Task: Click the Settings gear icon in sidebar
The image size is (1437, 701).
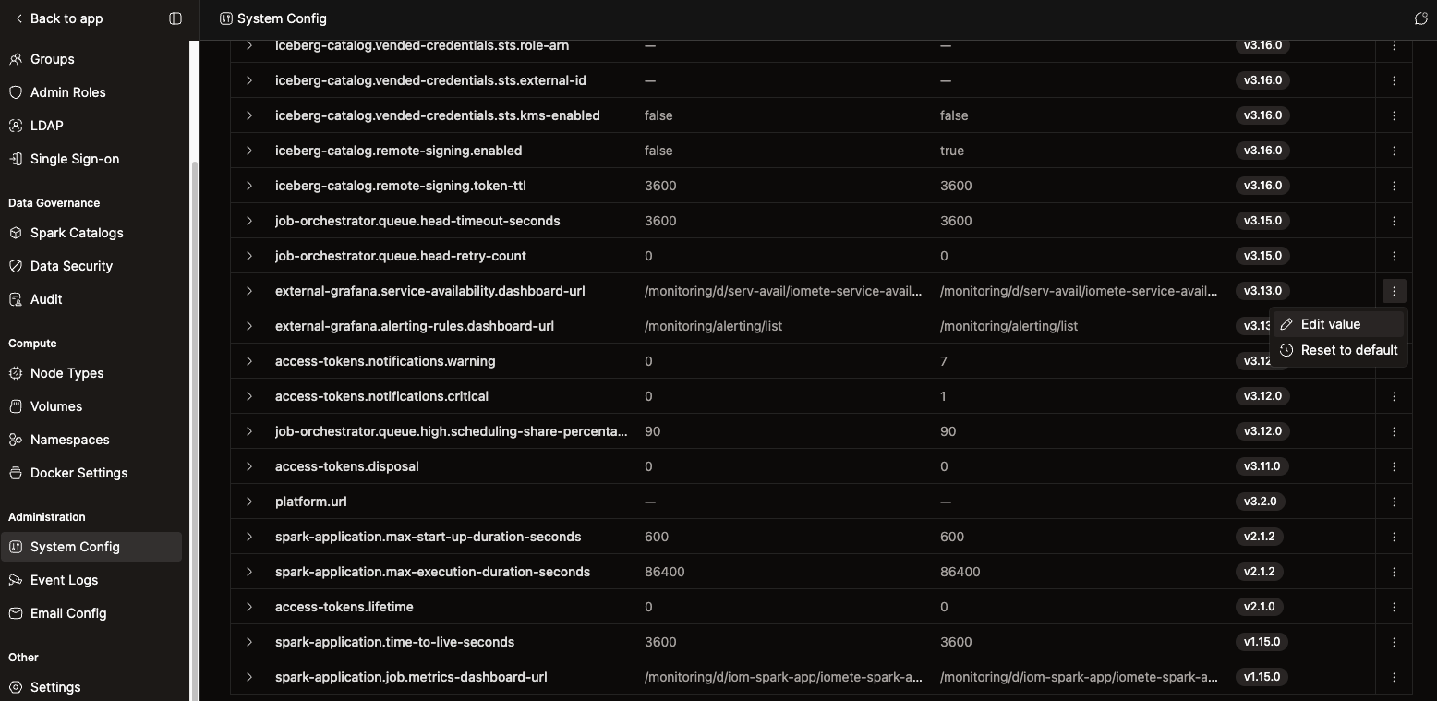Action: (15, 687)
